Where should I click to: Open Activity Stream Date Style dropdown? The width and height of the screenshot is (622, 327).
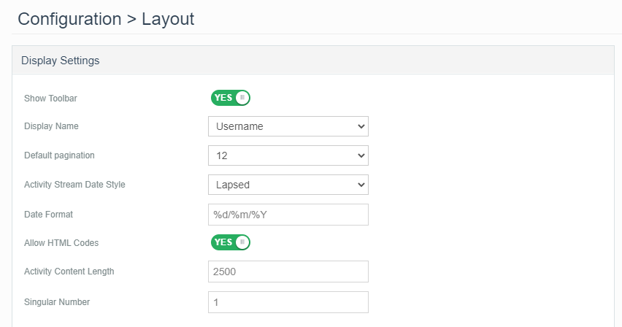[x=288, y=185]
